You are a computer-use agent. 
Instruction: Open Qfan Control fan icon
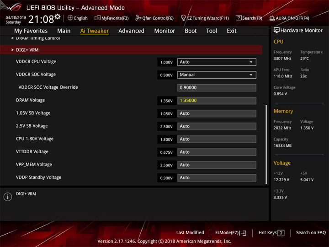coord(138,18)
